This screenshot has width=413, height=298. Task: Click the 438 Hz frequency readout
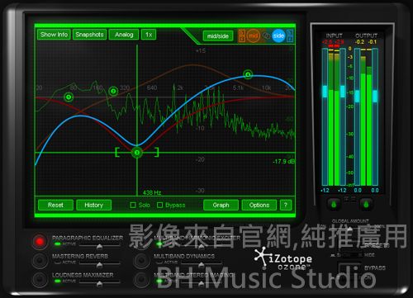[152, 192]
